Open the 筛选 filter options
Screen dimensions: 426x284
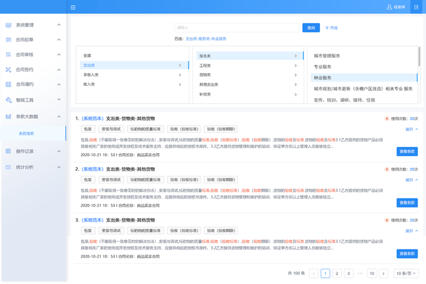pyautogui.click(x=332, y=27)
